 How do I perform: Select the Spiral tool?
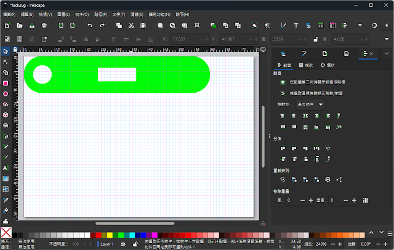[6, 126]
